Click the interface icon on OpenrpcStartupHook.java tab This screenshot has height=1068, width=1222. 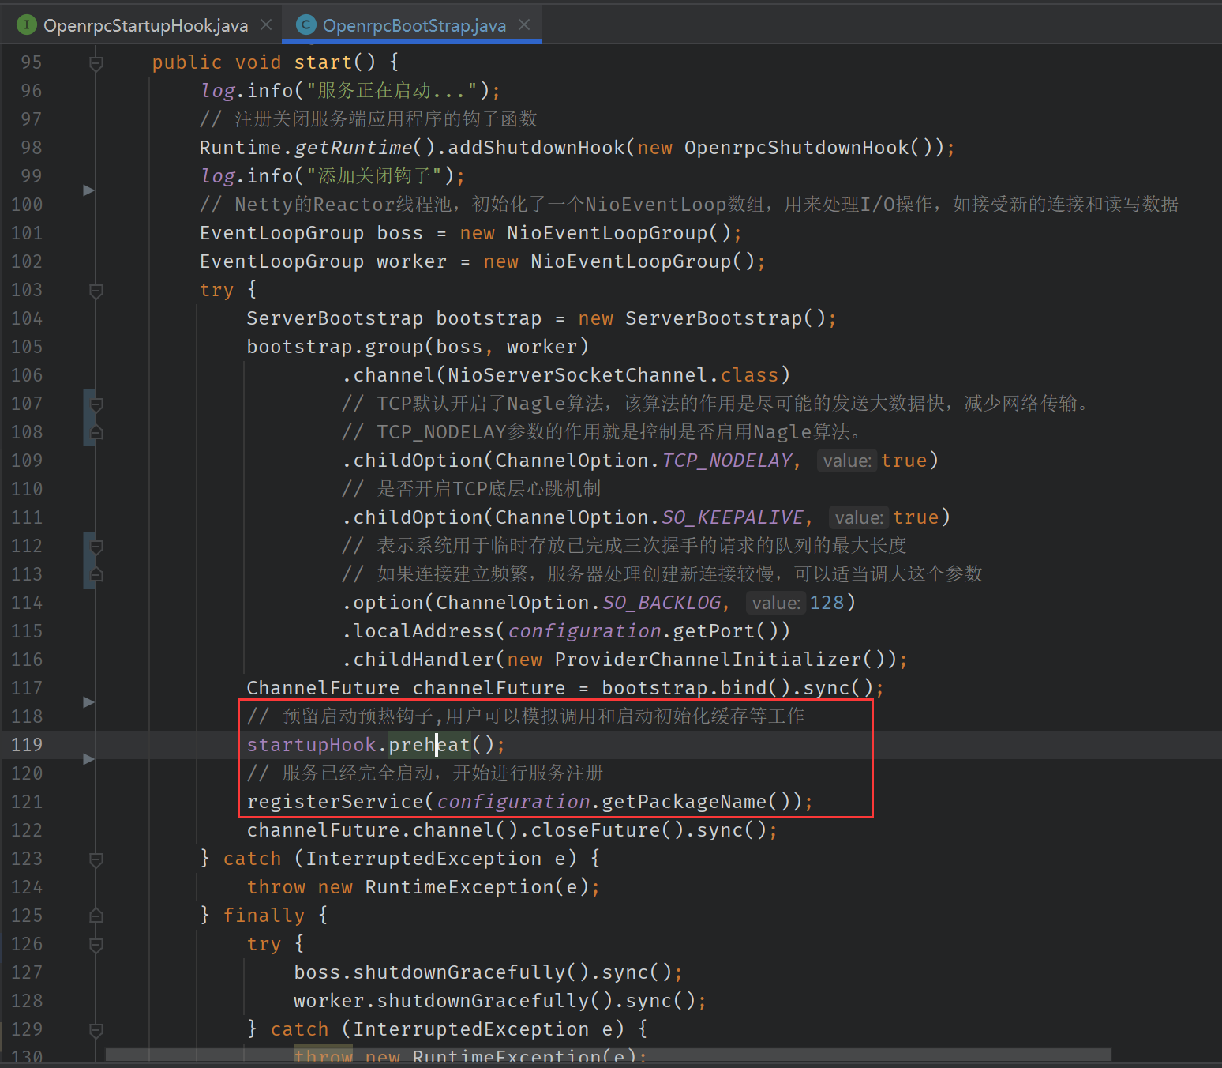tap(27, 25)
